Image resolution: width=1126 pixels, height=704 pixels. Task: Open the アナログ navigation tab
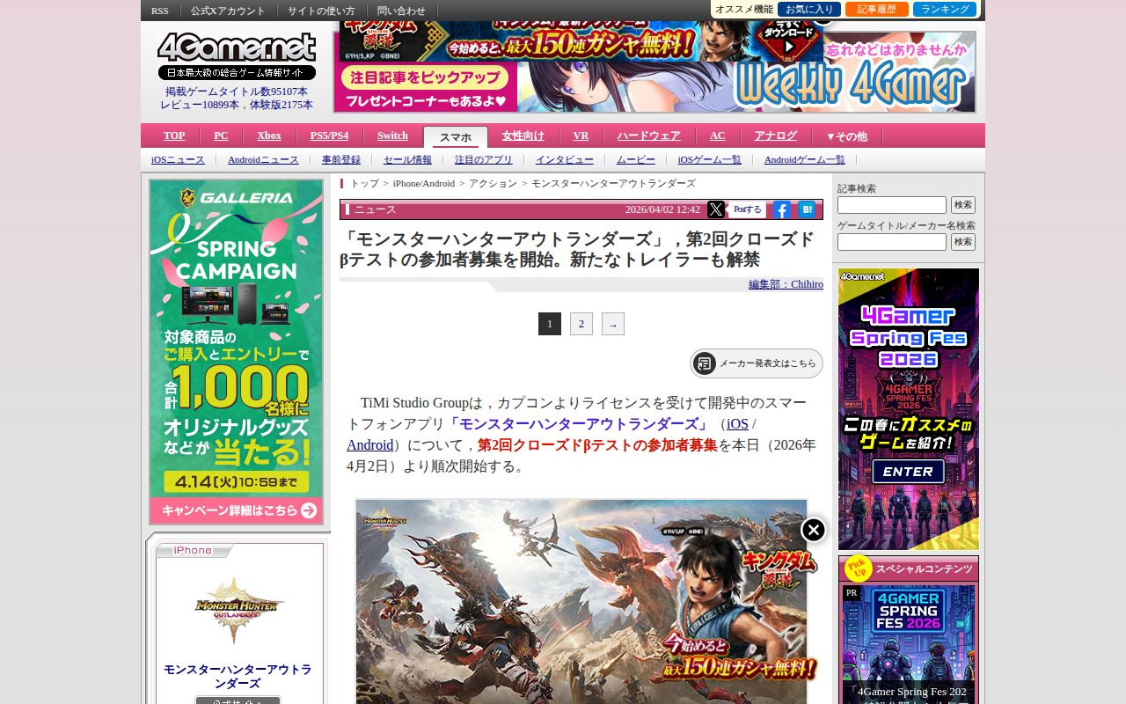click(x=776, y=136)
